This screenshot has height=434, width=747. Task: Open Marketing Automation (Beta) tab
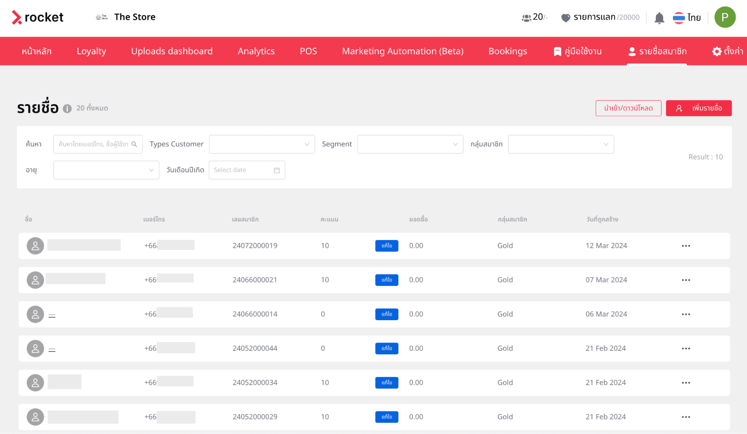click(402, 51)
